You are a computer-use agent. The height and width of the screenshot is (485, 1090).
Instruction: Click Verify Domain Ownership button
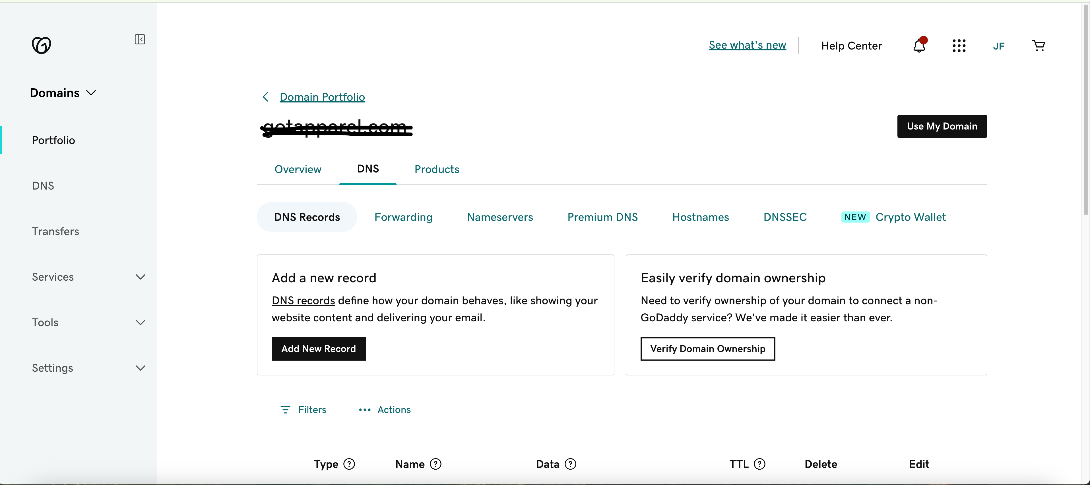[707, 349]
